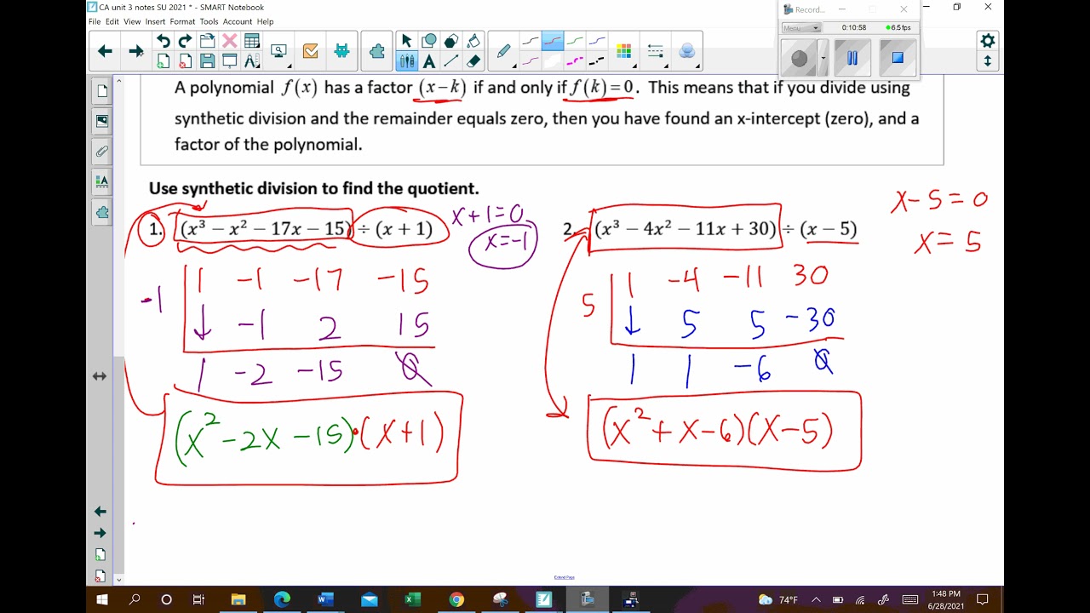Open the Edit menu

(112, 21)
